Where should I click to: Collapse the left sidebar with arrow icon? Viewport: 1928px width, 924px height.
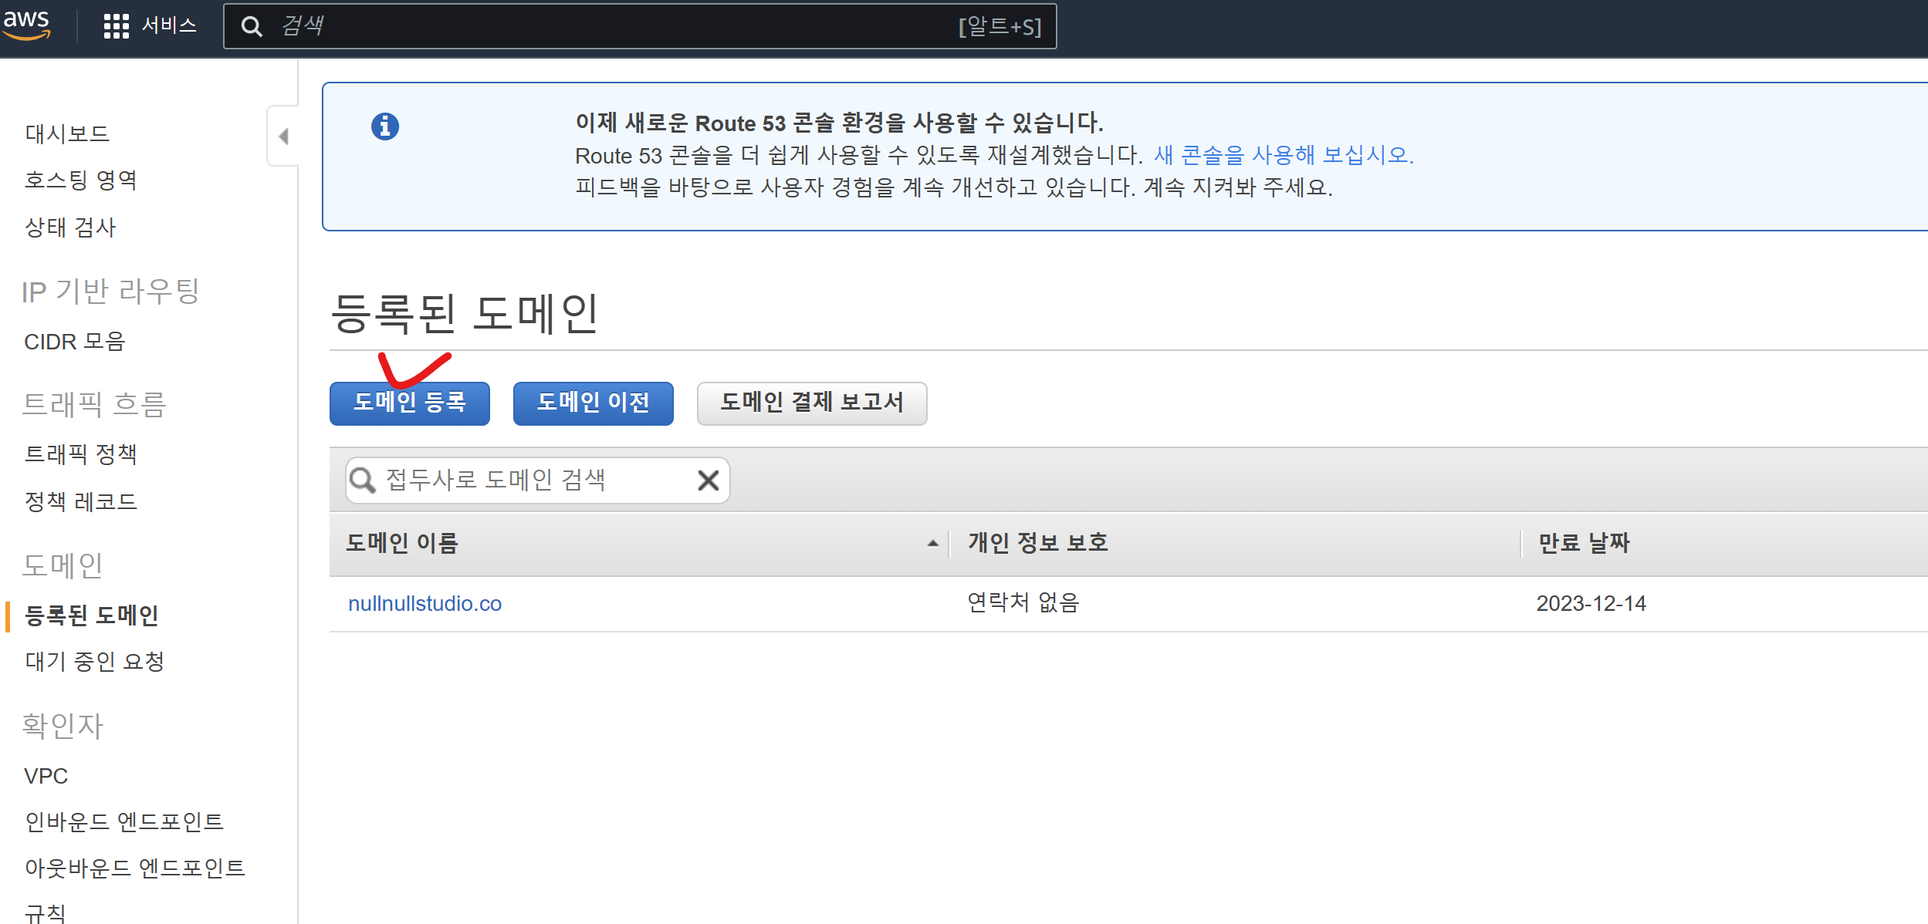283,137
